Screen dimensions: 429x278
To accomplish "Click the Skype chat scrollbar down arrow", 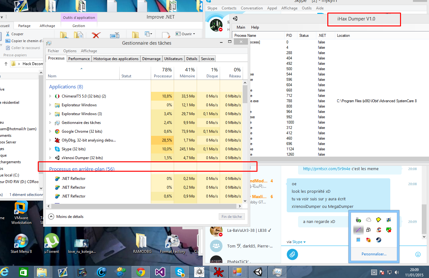I will (x=425, y=236).
